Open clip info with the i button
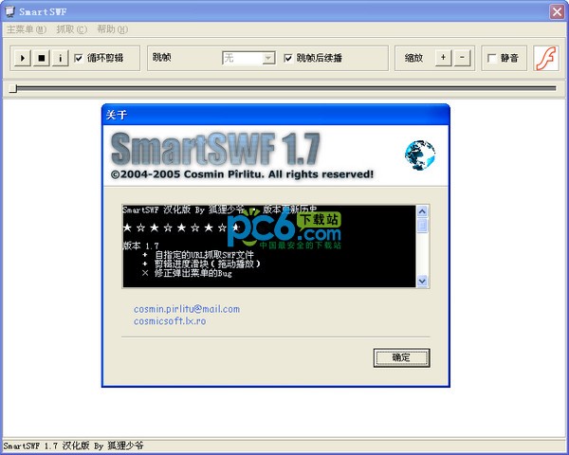Viewport: 569px width, 455px height. (x=61, y=58)
